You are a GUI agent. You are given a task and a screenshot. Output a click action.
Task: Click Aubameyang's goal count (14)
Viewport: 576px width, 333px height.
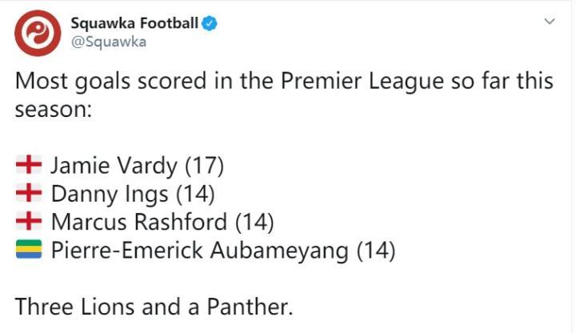click(x=375, y=251)
